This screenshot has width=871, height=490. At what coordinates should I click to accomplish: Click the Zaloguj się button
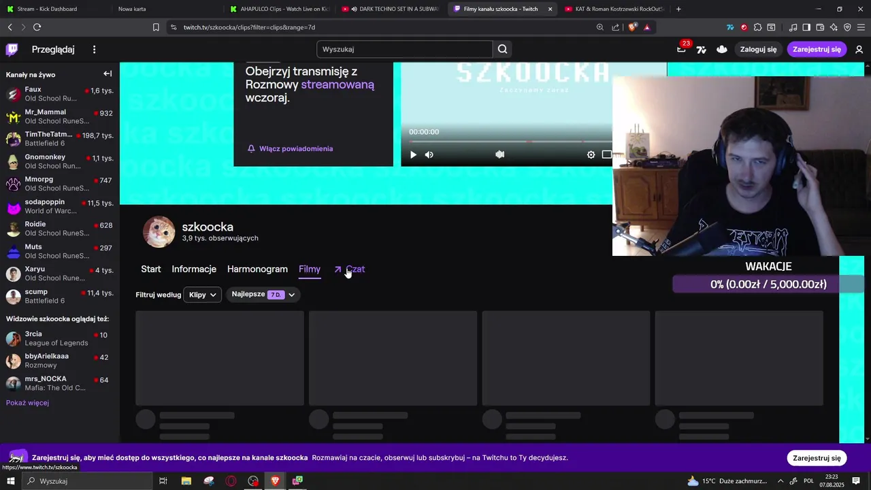pyautogui.click(x=758, y=49)
